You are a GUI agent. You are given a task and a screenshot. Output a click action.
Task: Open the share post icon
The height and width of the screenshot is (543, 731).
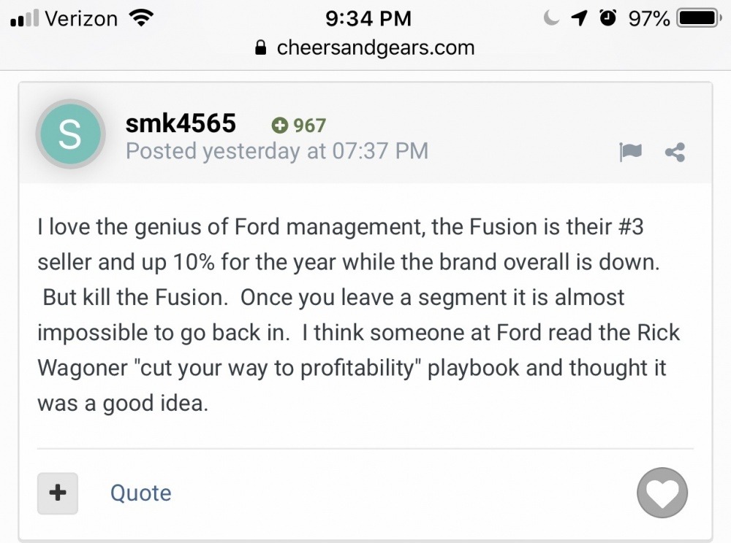675,152
